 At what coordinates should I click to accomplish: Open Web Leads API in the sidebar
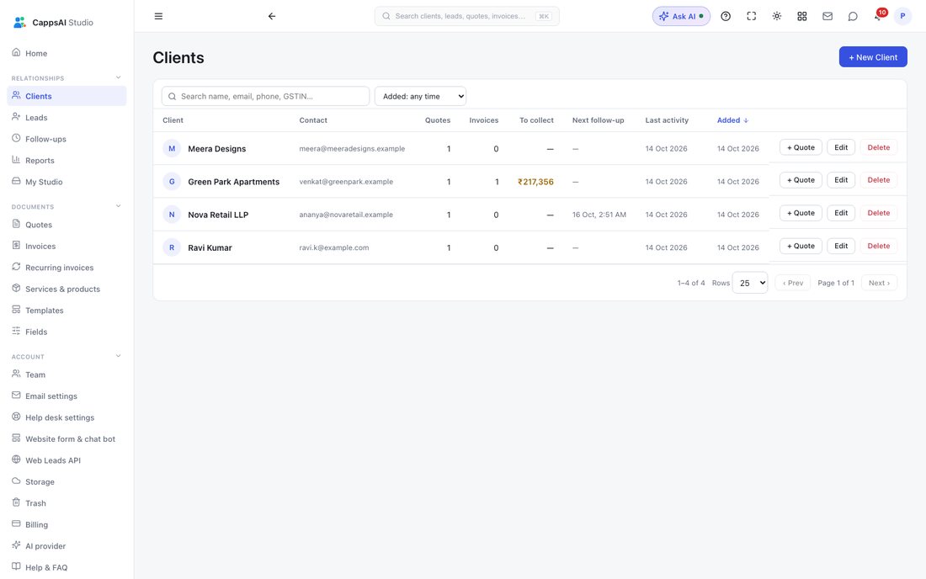67,460
